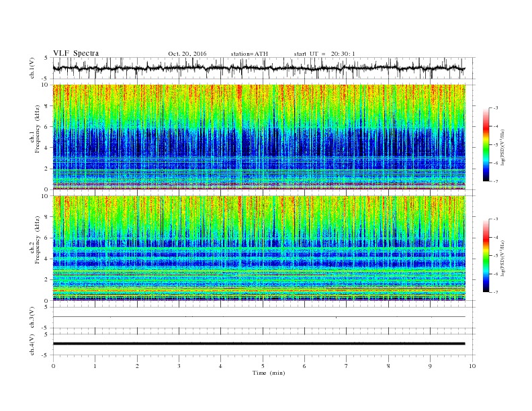Click the time-axis tick label "9"
This screenshot has height=411, width=532.
[430, 366]
